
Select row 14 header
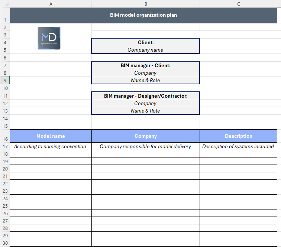(5, 118)
